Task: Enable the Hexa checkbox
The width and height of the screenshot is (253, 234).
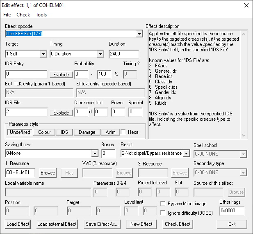Action: point(123,132)
